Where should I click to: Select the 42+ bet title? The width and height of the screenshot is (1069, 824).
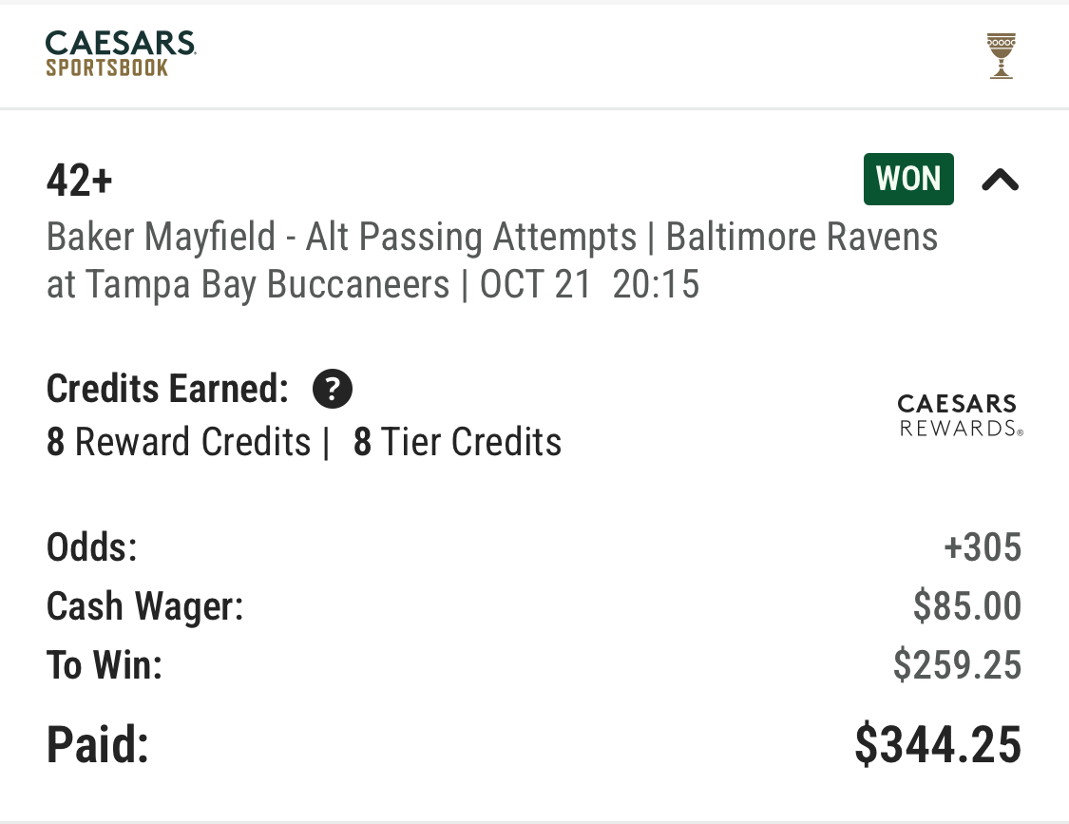(x=80, y=181)
